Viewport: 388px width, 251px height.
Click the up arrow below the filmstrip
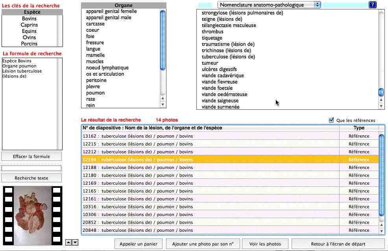[69, 242]
